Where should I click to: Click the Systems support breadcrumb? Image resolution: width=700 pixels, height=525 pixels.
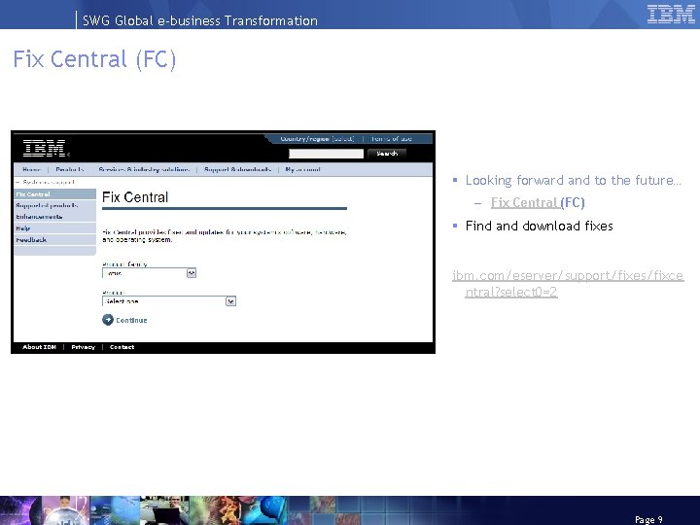pos(49,182)
